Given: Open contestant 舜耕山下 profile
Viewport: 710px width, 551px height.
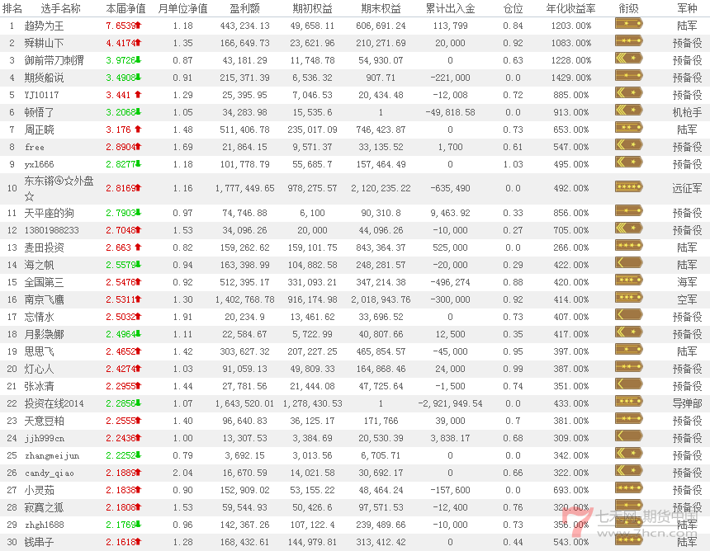Looking at the screenshot, I should coord(44,43).
